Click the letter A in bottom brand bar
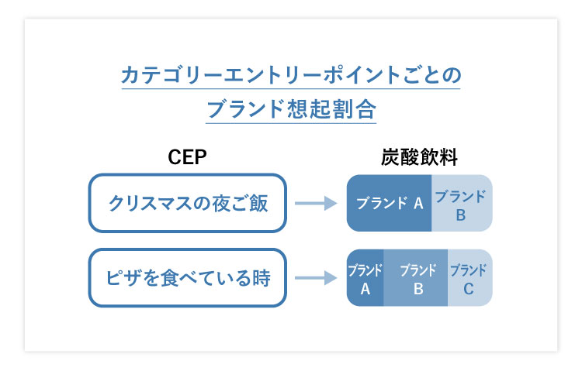The width and height of the screenshot is (582, 371). click(x=365, y=289)
